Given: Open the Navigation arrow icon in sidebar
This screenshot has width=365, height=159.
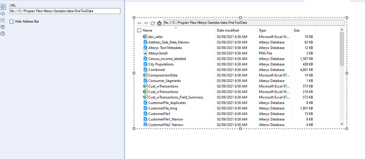Looking at the screenshot, I should pos(3,20).
